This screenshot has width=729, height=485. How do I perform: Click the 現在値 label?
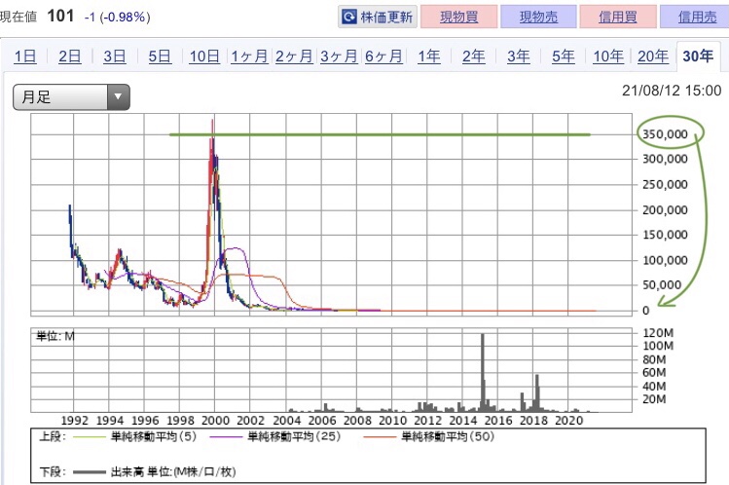point(18,18)
